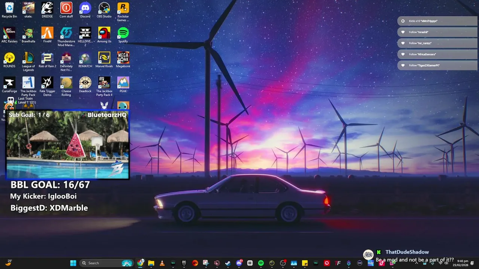Open the Among Us desktop shortcut

[104, 35]
